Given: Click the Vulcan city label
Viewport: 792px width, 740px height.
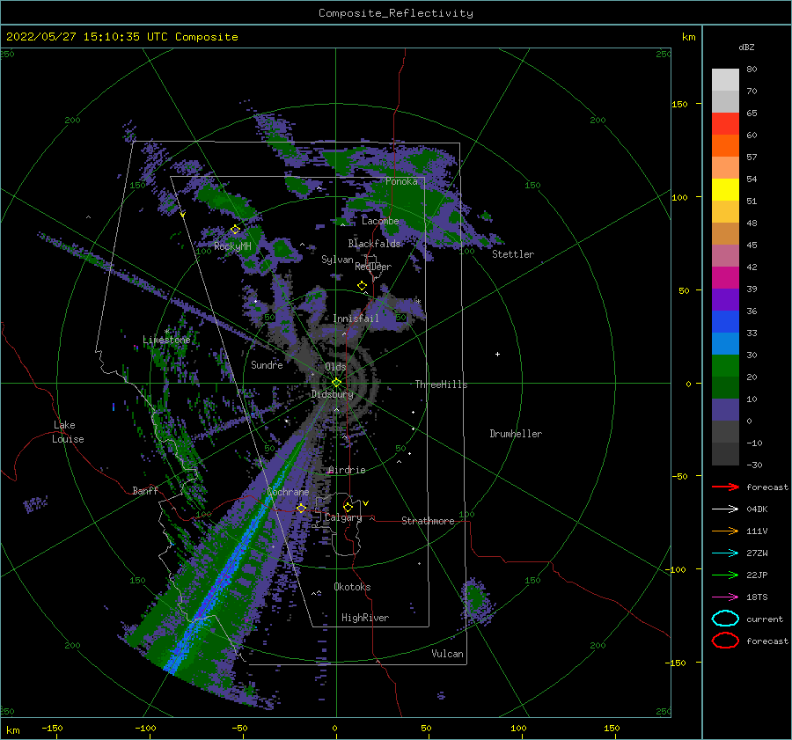Looking at the screenshot, I should [x=448, y=654].
